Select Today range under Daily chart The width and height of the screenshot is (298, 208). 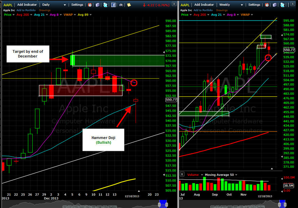click(x=113, y=207)
